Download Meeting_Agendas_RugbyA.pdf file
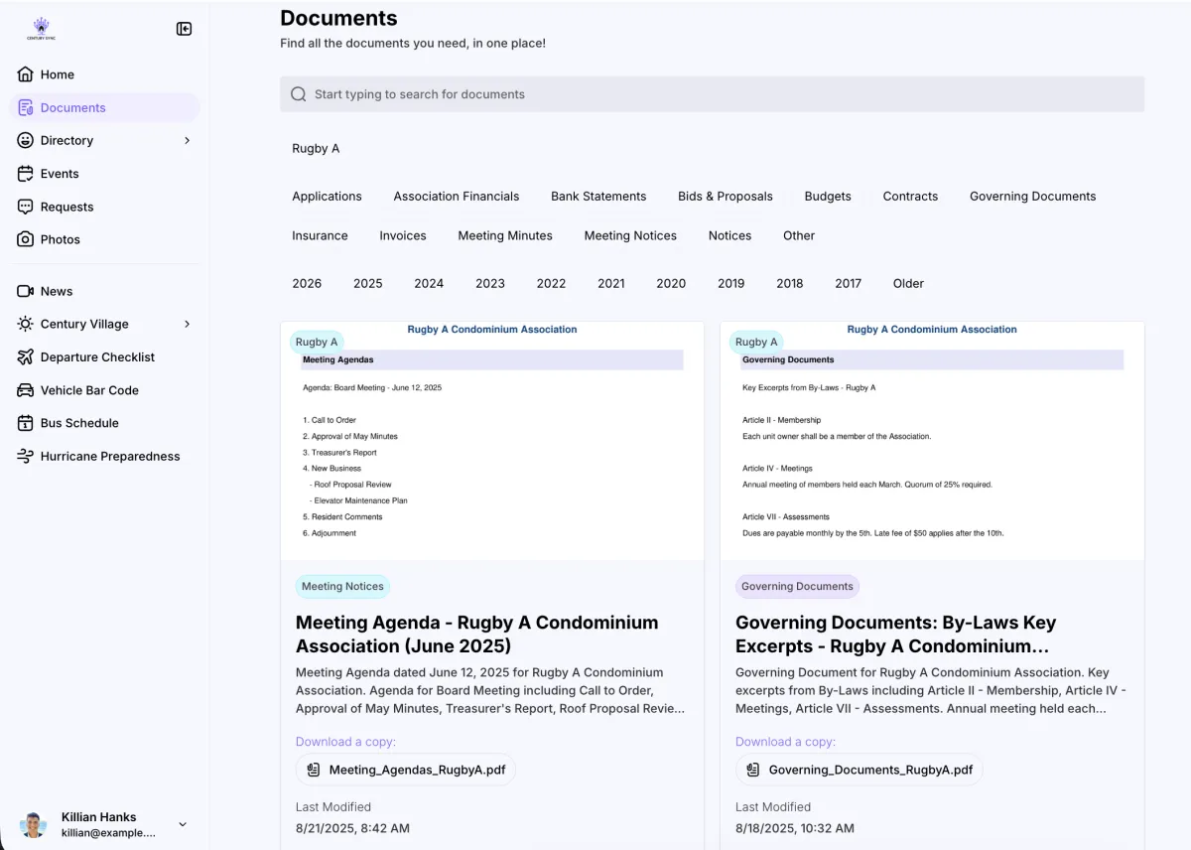Screen dimensions: 1191x850 [406, 770]
